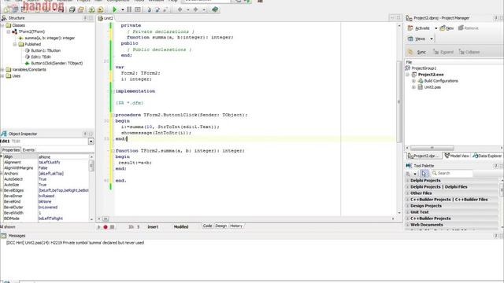Switch to the Events tab
The height and width of the screenshot is (283, 504).
point(28,150)
